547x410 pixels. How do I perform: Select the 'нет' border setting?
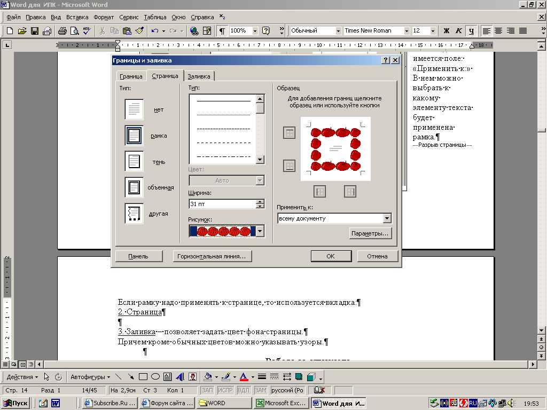point(134,109)
